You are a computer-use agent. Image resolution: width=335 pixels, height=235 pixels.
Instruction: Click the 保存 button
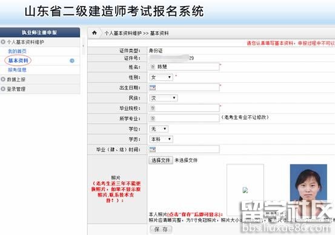click(161, 229)
